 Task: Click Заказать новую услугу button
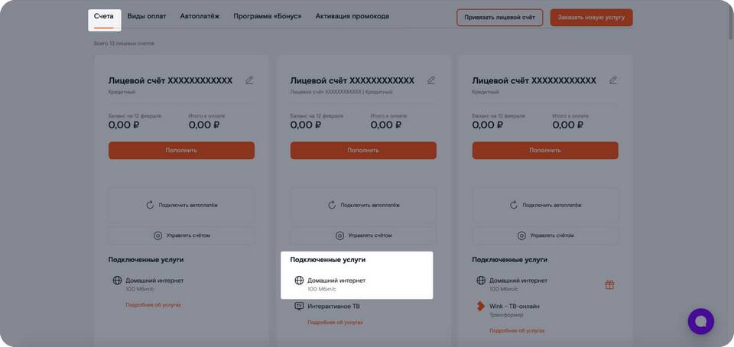[591, 18]
